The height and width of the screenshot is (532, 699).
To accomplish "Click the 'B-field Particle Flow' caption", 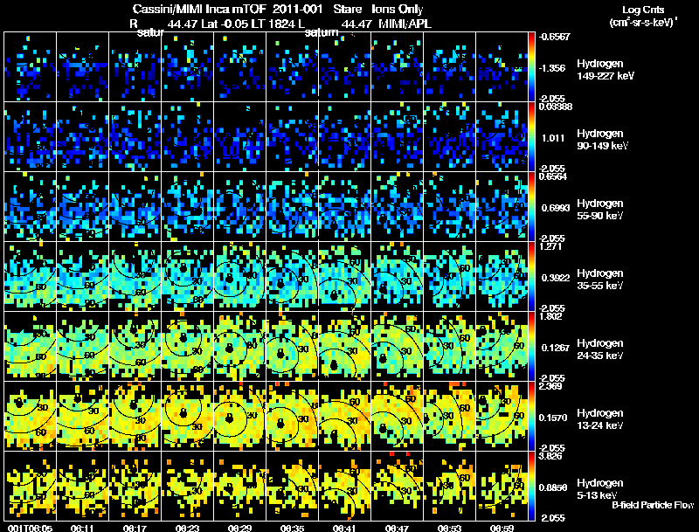I will point(653,505).
